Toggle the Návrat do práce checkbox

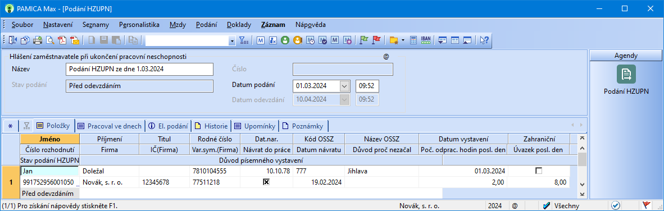coord(266,182)
